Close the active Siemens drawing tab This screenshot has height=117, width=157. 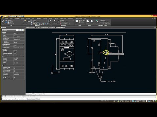(x=64, y=28)
